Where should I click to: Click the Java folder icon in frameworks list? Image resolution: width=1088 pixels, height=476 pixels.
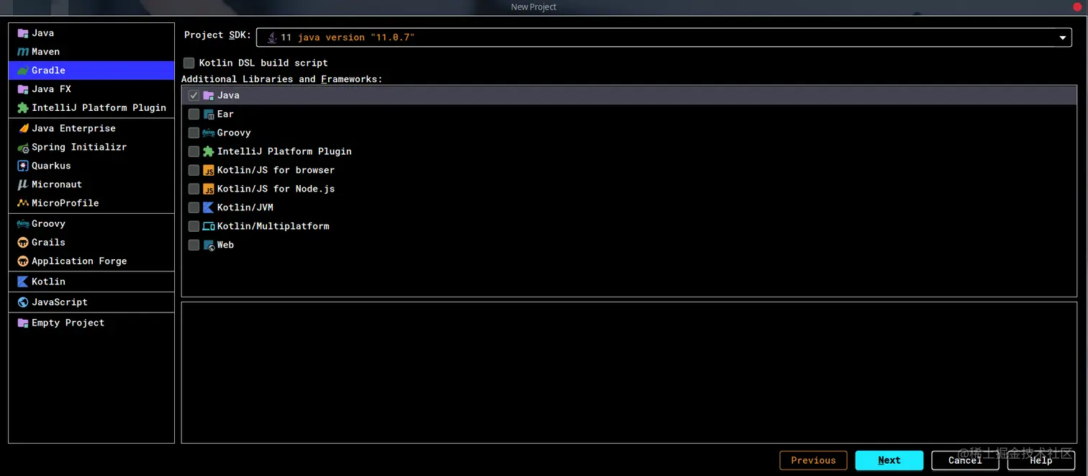[x=209, y=95]
